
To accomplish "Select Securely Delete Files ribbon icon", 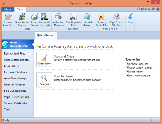I will click(x=102, y=20).
